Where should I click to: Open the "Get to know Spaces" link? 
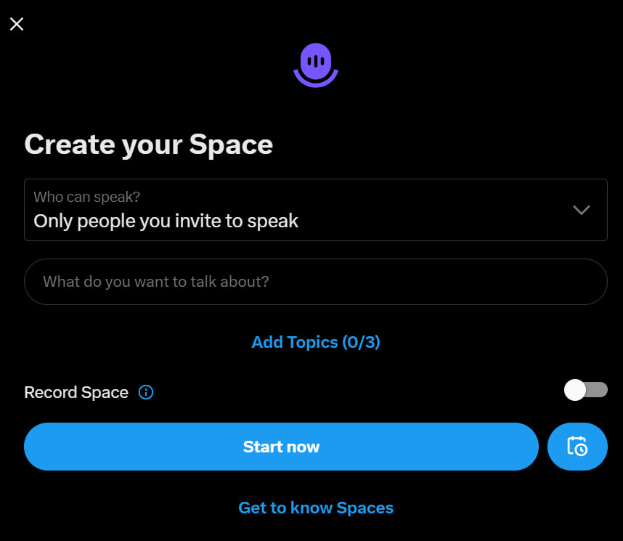click(316, 507)
